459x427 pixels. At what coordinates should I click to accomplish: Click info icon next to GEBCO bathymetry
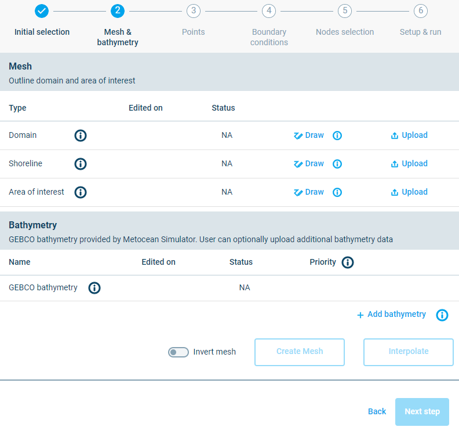click(x=94, y=288)
